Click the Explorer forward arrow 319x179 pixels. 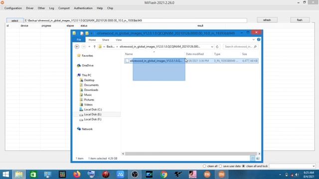[84, 47]
